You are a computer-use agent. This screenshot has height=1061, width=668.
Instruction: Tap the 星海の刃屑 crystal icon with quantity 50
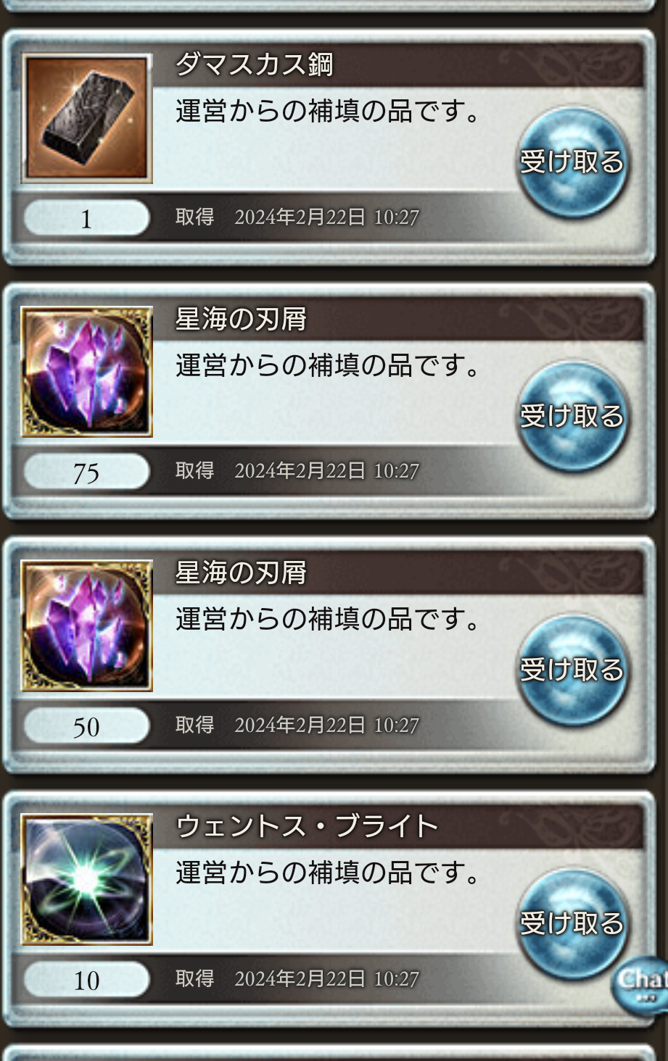[x=86, y=625]
